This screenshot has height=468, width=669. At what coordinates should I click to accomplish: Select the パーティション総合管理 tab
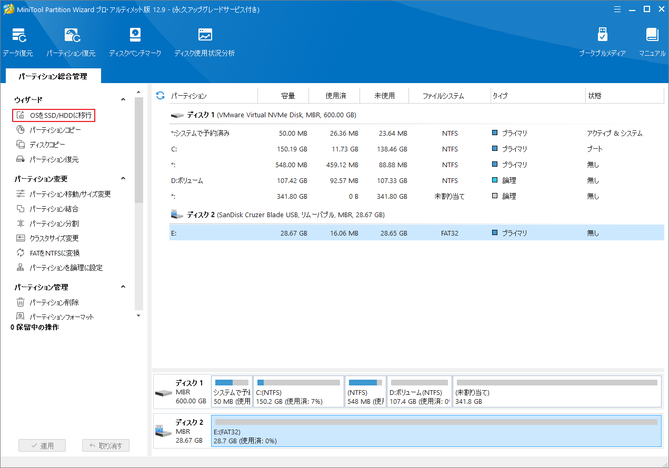[x=53, y=76]
